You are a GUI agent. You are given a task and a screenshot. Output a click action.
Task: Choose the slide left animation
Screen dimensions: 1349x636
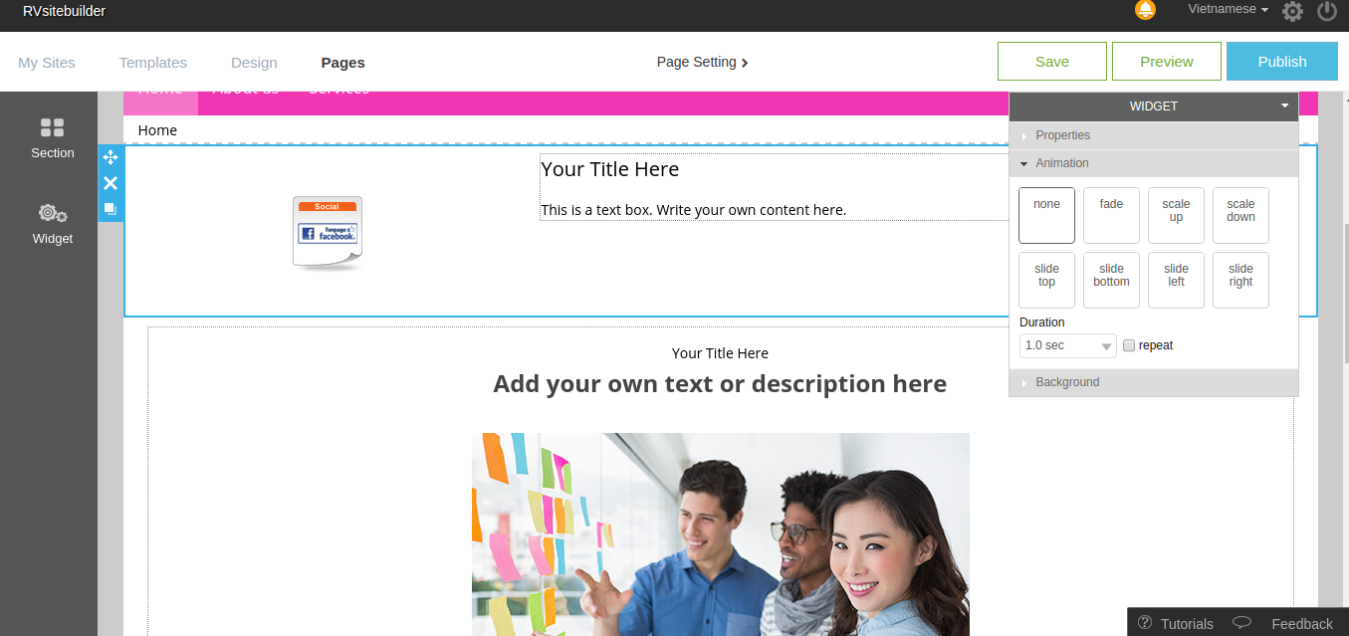1176,280
